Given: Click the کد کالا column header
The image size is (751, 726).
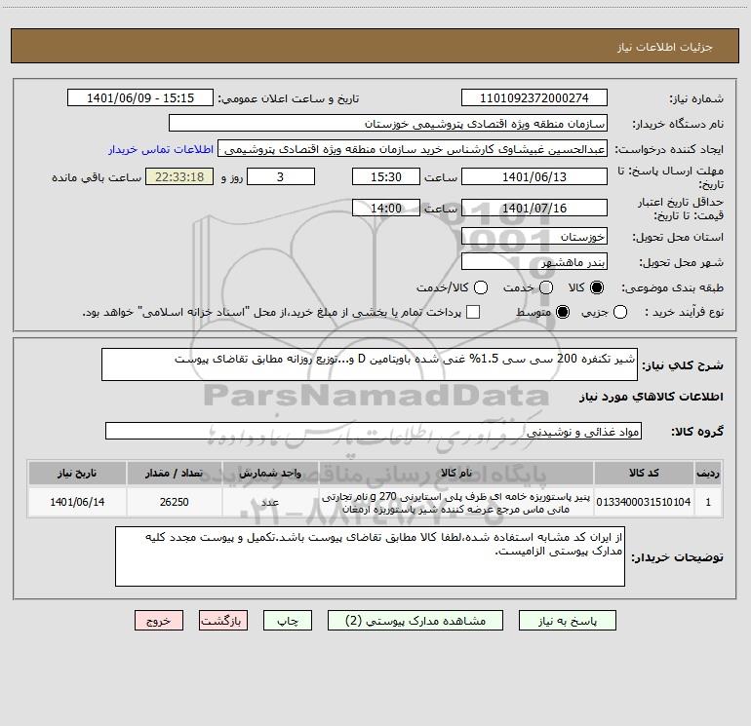Looking at the screenshot, I should tap(644, 473).
